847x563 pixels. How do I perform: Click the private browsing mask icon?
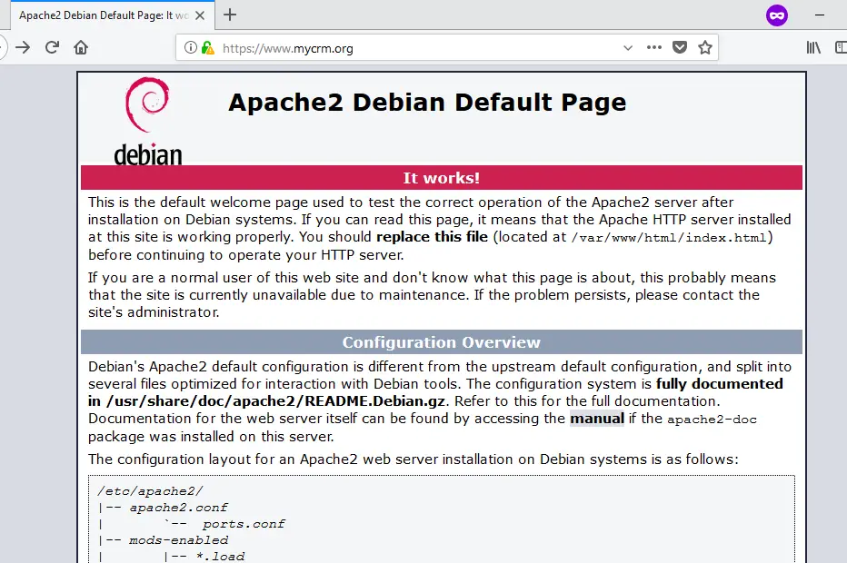coord(777,15)
